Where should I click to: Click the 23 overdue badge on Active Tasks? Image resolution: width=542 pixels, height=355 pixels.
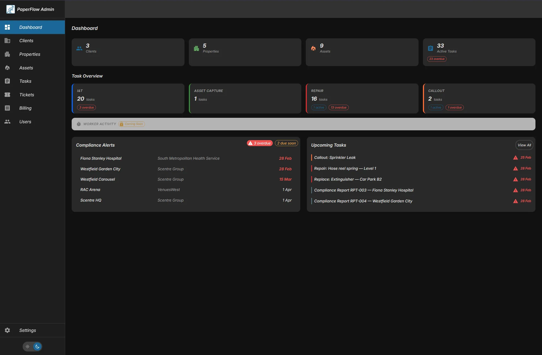coord(437,59)
